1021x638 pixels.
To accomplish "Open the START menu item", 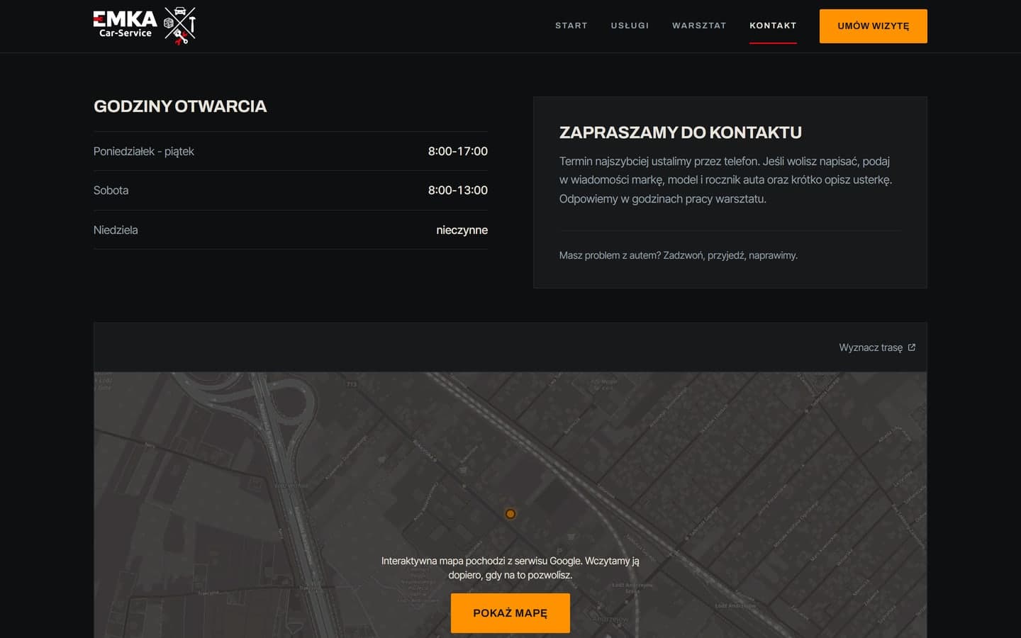I will click(571, 26).
